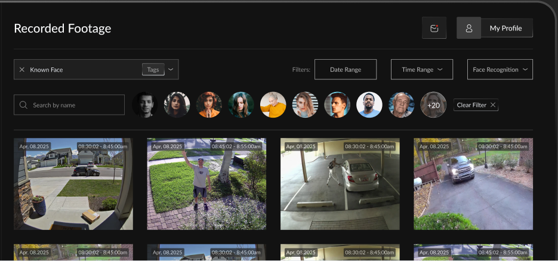Expand the Time Range dropdown
Image resolution: width=558 pixels, height=261 pixels.
[422, 70]
